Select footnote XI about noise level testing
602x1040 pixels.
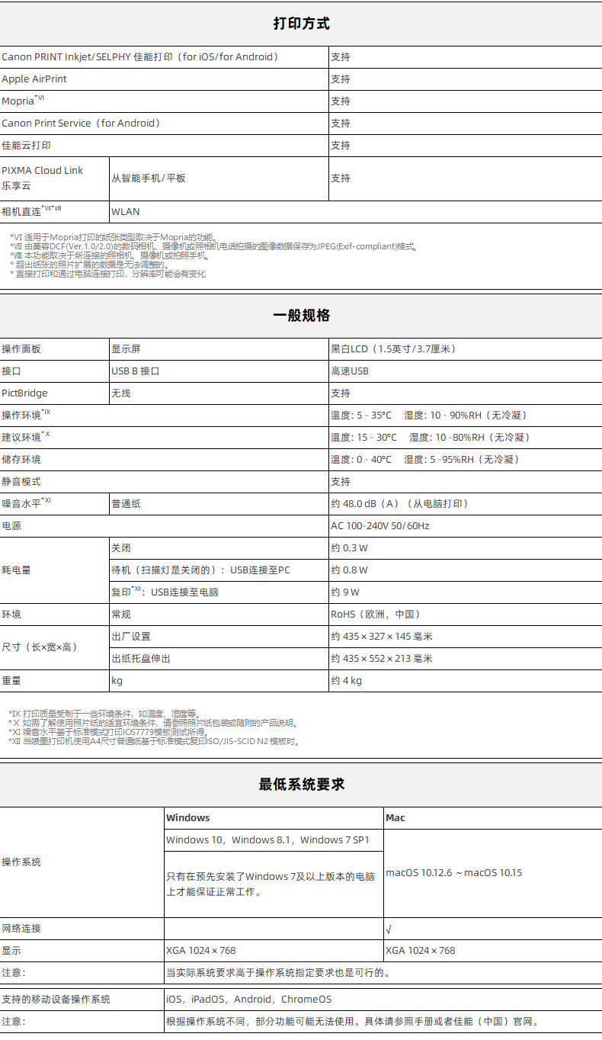pos(108,732)
